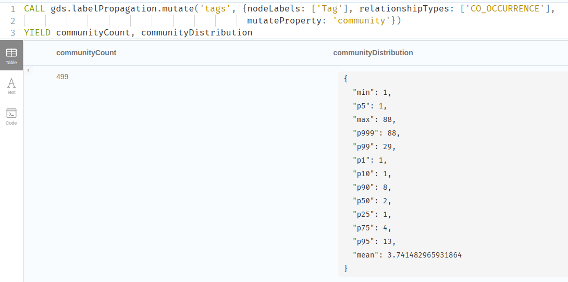
Task: Switch to the Text result view
Action: 11,85
